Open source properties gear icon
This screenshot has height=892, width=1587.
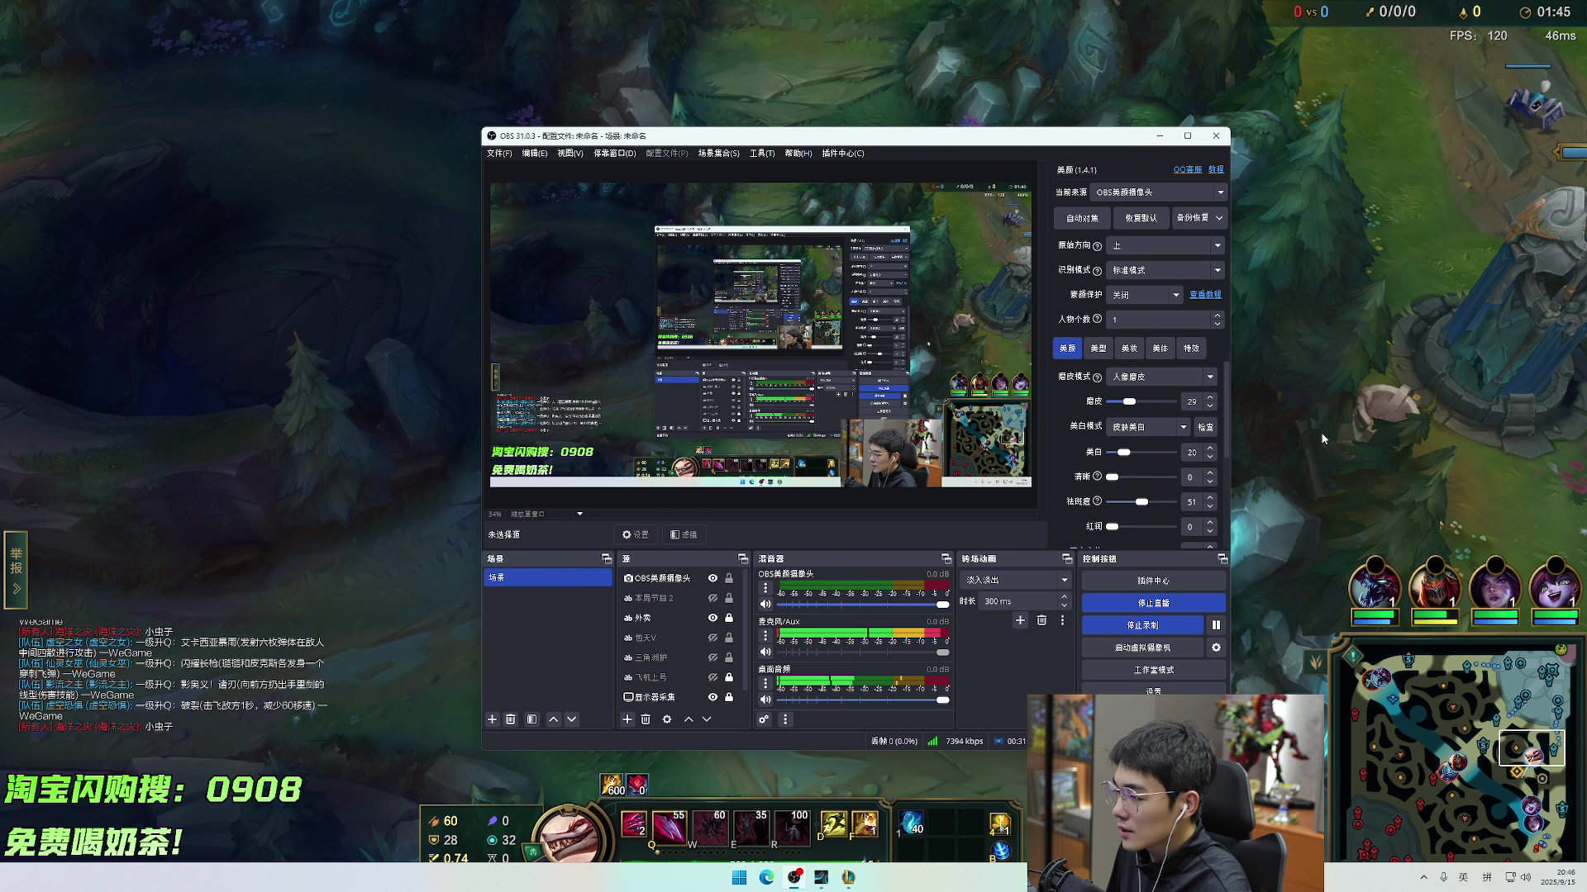click(667, 719)
